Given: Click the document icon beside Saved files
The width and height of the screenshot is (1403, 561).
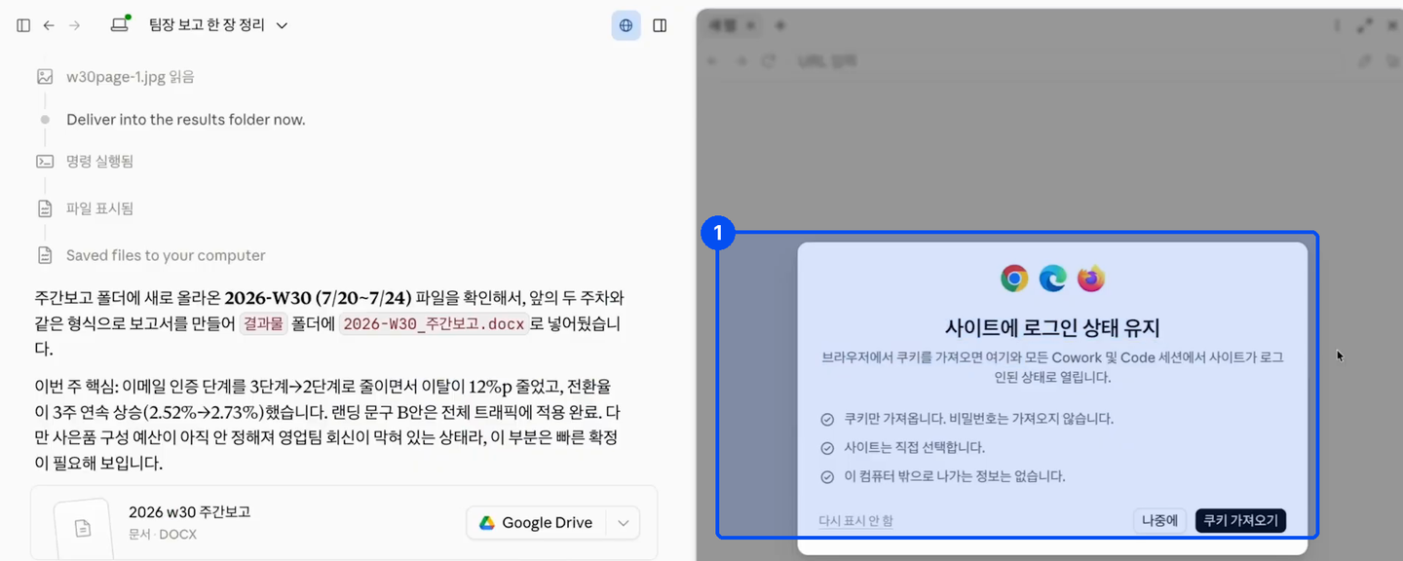Looking at the screenshot, I should pyautogui.click(x=45, y=255).
